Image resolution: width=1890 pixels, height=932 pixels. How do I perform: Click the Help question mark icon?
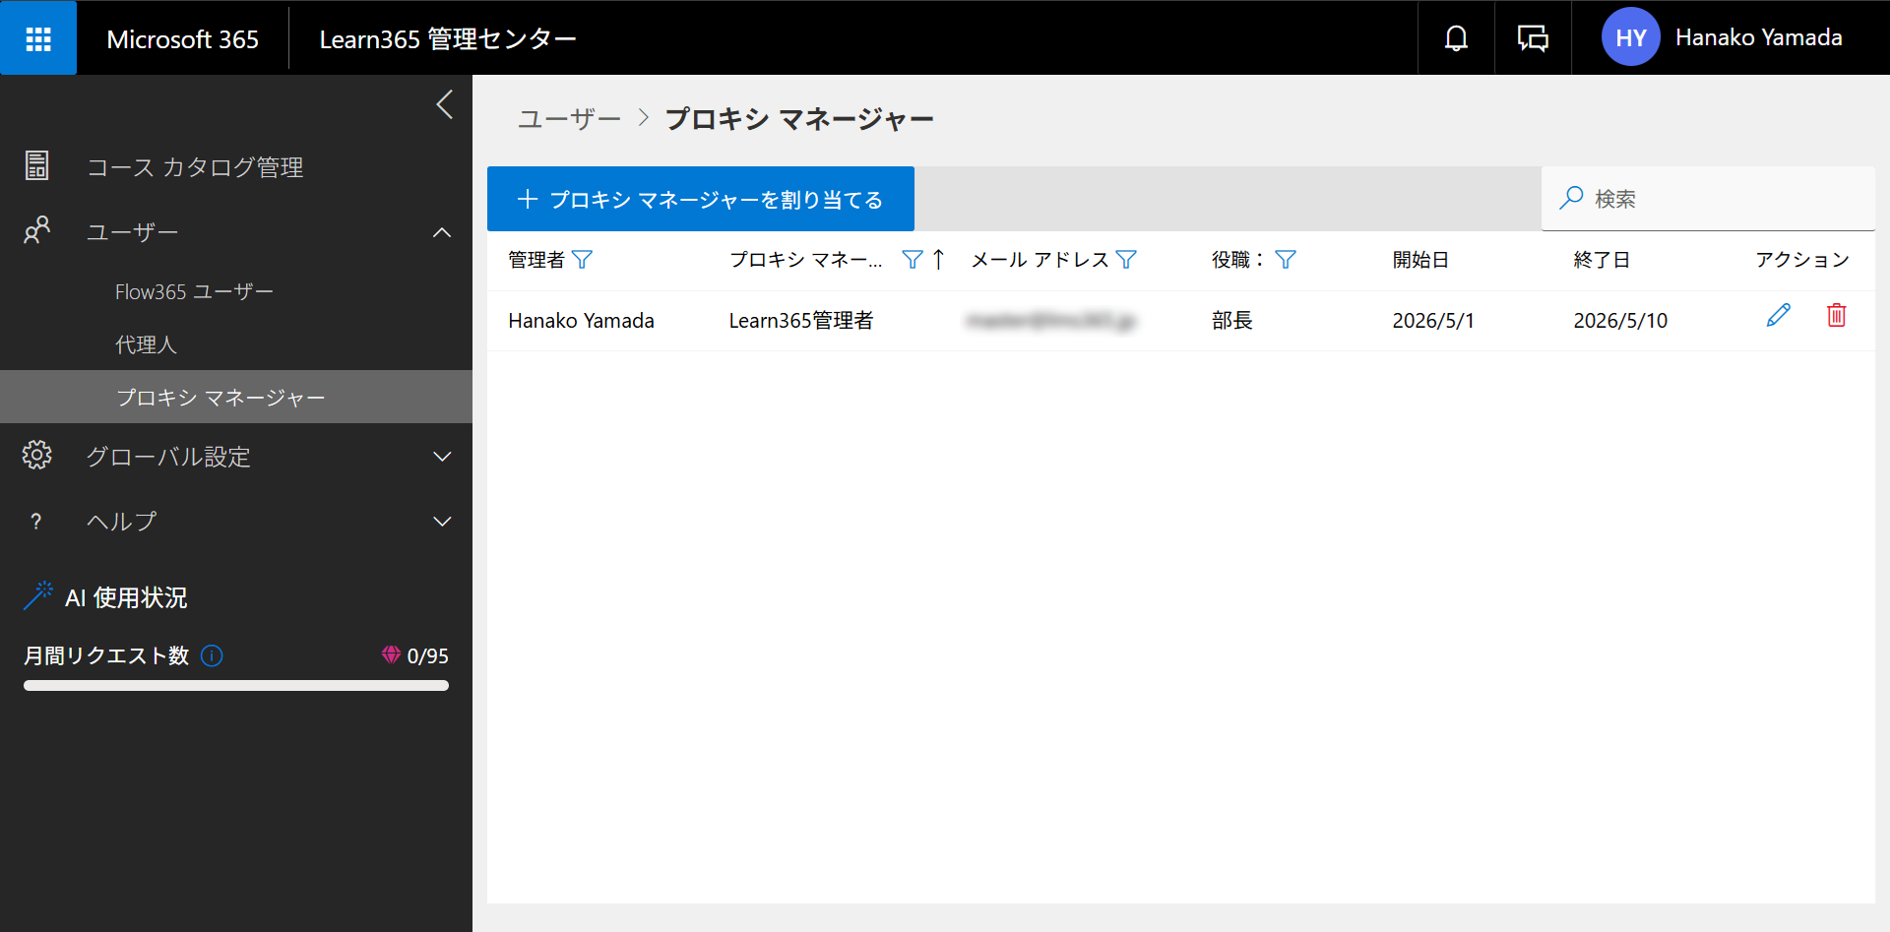36,522
